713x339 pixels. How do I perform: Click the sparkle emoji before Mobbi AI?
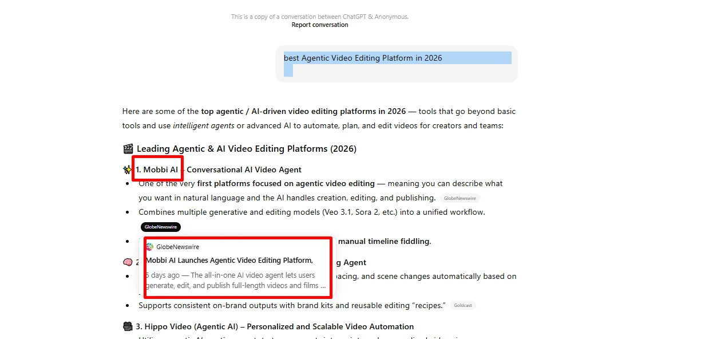point(128,169)
